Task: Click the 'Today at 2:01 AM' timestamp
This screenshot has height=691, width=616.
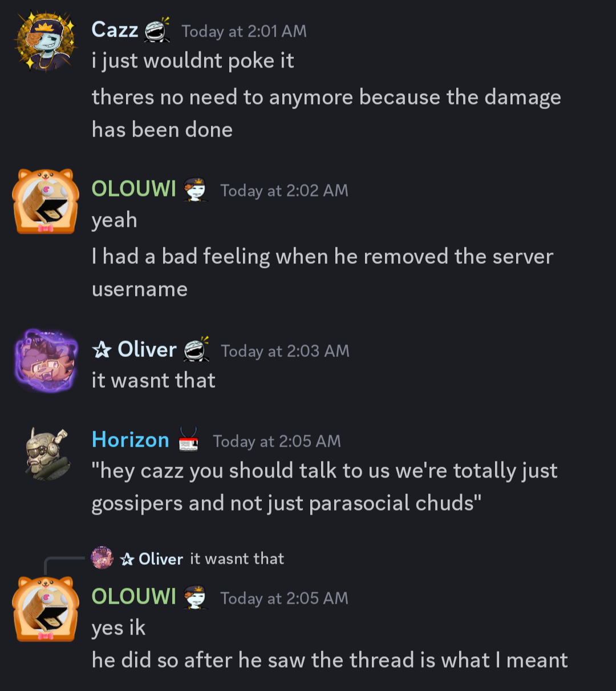Action: 244,31
